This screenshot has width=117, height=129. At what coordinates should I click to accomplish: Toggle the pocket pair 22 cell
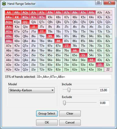pyautogui.click(x=108, y=69)
